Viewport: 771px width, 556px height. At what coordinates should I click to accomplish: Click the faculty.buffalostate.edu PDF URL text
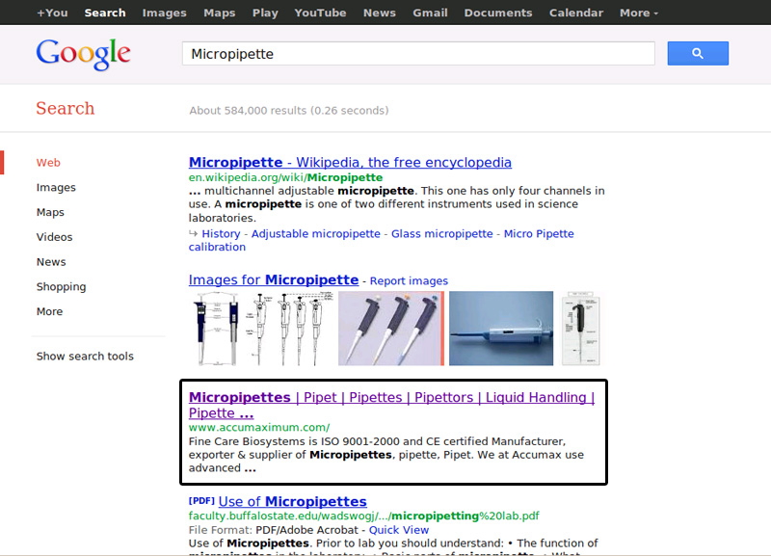click(364, 516)
